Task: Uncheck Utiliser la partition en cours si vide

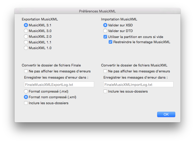Action: 105,37
